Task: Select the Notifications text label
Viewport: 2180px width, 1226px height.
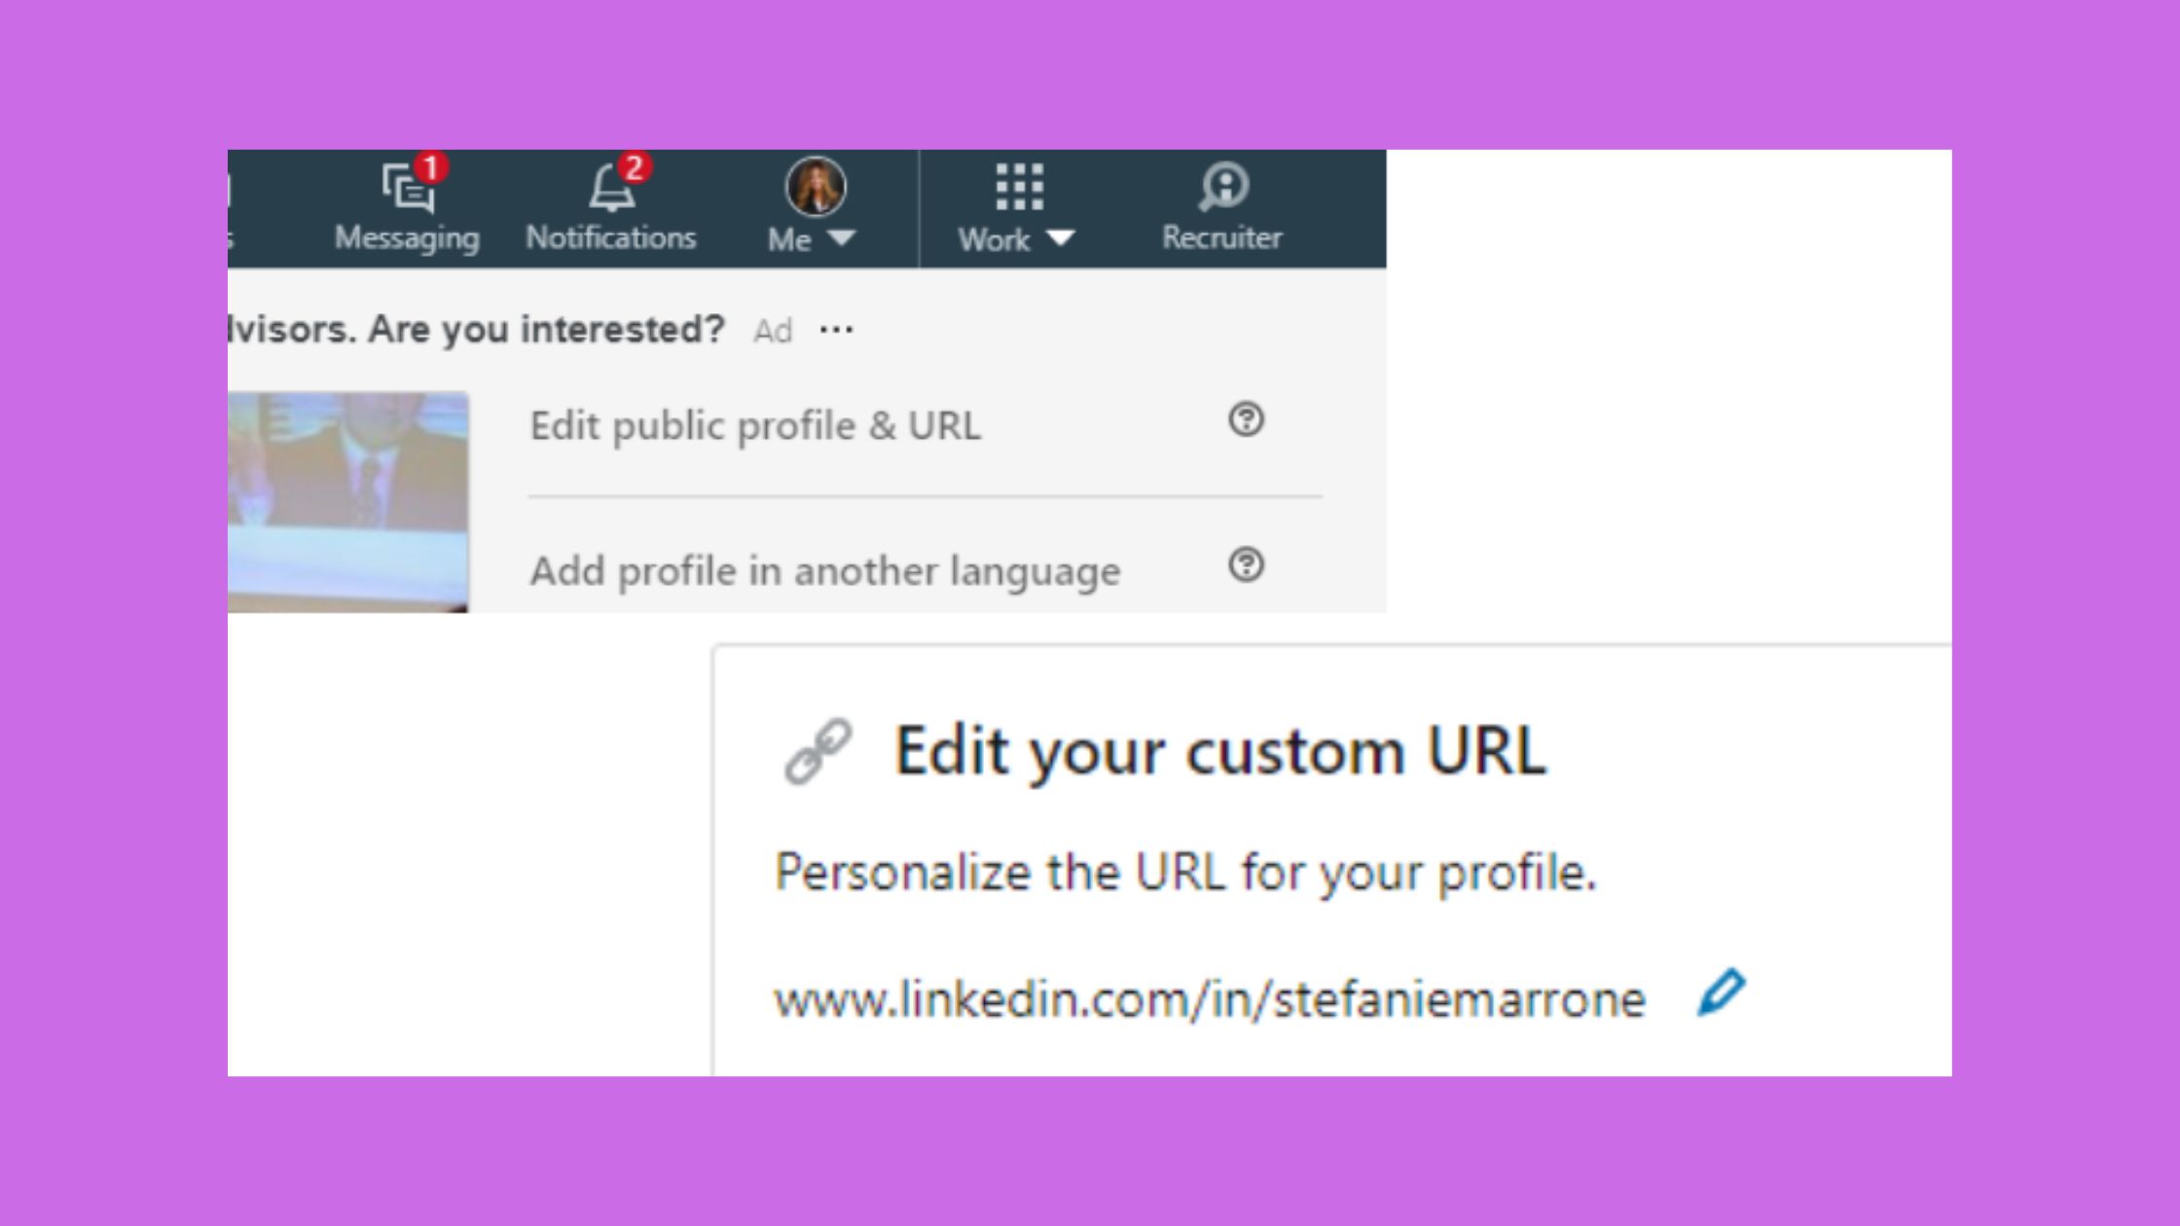Action: [x=610, y=237]
